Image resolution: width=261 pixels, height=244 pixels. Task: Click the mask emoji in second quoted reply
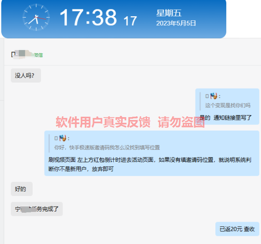(63, 138)
